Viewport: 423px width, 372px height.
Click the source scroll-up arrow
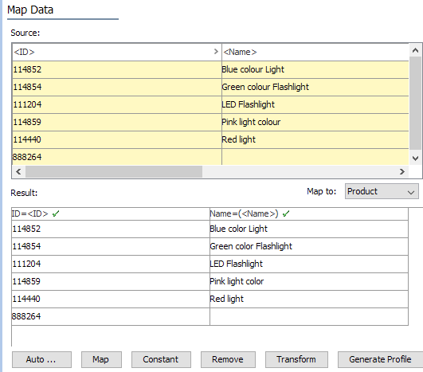click(416, 50)
